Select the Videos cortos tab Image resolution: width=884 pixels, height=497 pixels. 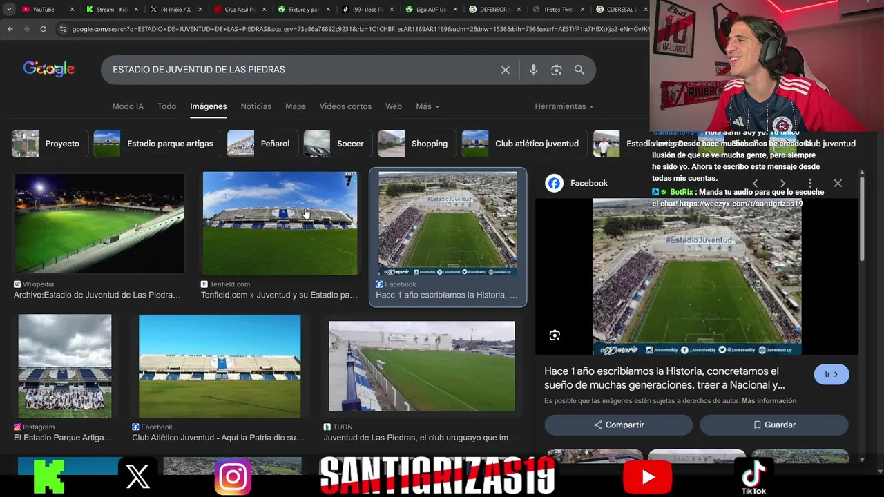pos(345,106)
